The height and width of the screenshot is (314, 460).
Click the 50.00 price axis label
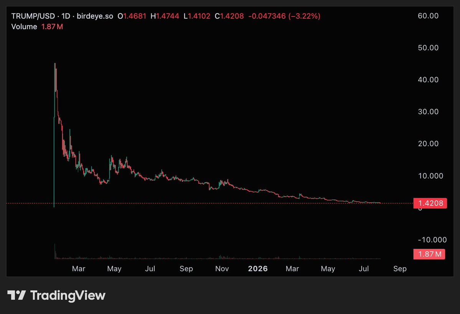pos(428,48)
